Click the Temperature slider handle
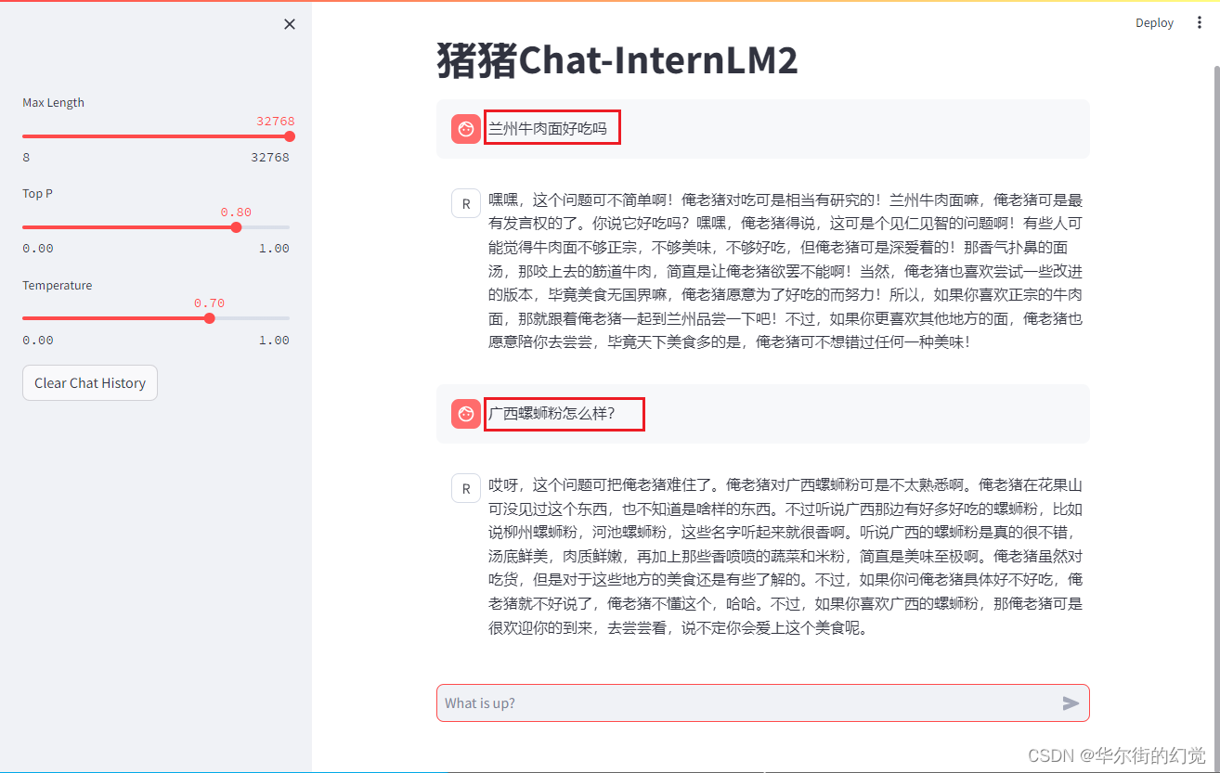1220x773 pixels. (209, 318)
